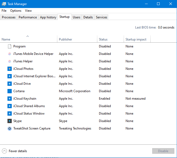177x158 pixels.
Task: Click Apple Inc. publisher for iTunes Helper
Action: (66, 61)
